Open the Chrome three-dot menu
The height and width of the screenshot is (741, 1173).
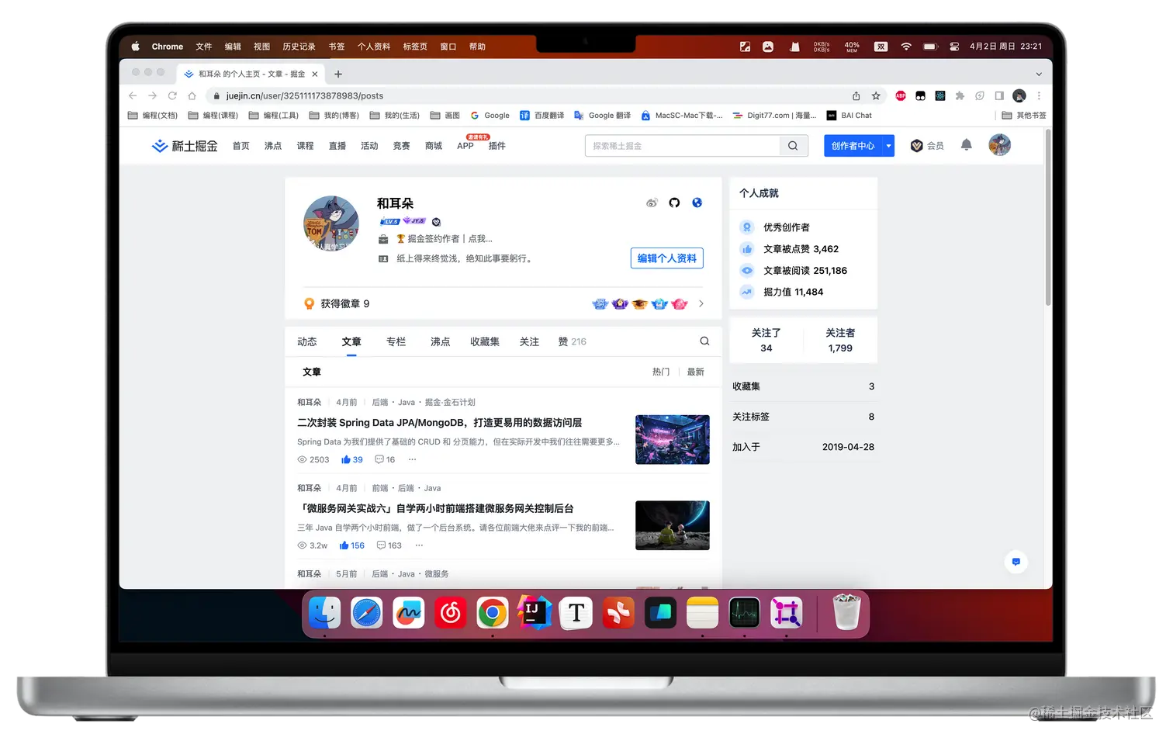pos(1039,96)
